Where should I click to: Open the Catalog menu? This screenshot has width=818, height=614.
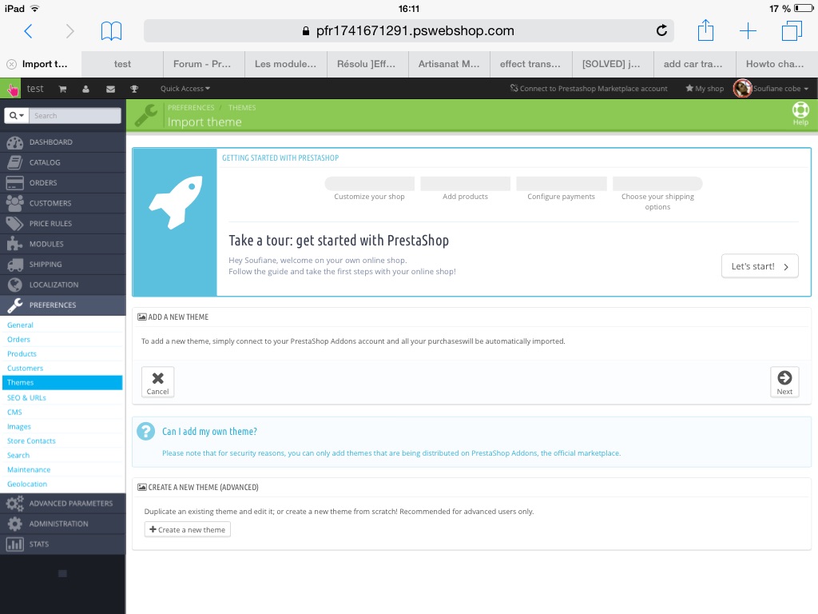coord(62,162)
